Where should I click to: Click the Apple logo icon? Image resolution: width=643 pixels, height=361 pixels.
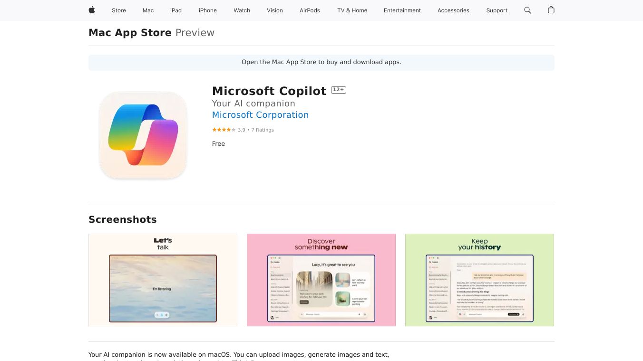[92, 10]
